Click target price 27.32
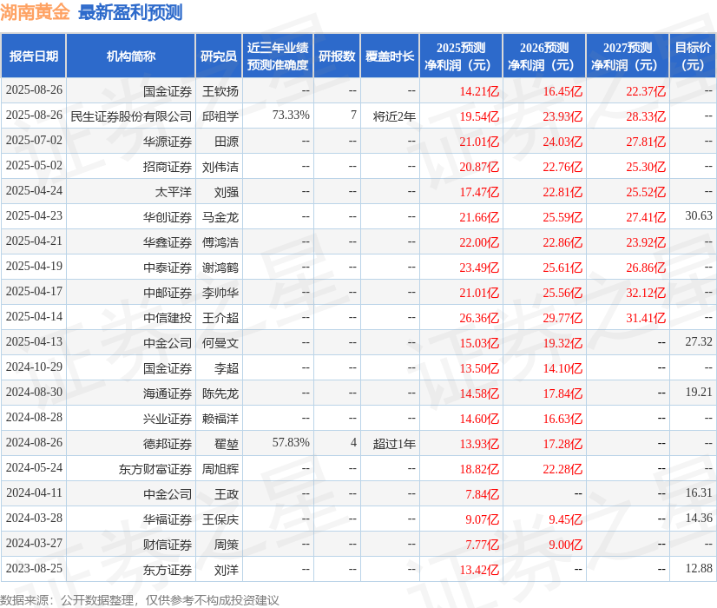 point(699,341)
